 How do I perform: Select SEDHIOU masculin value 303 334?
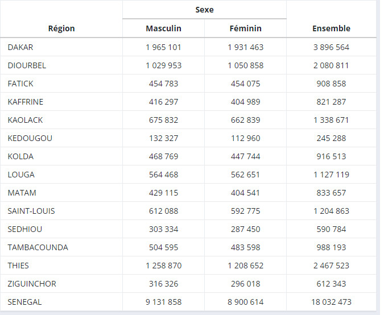163,229
